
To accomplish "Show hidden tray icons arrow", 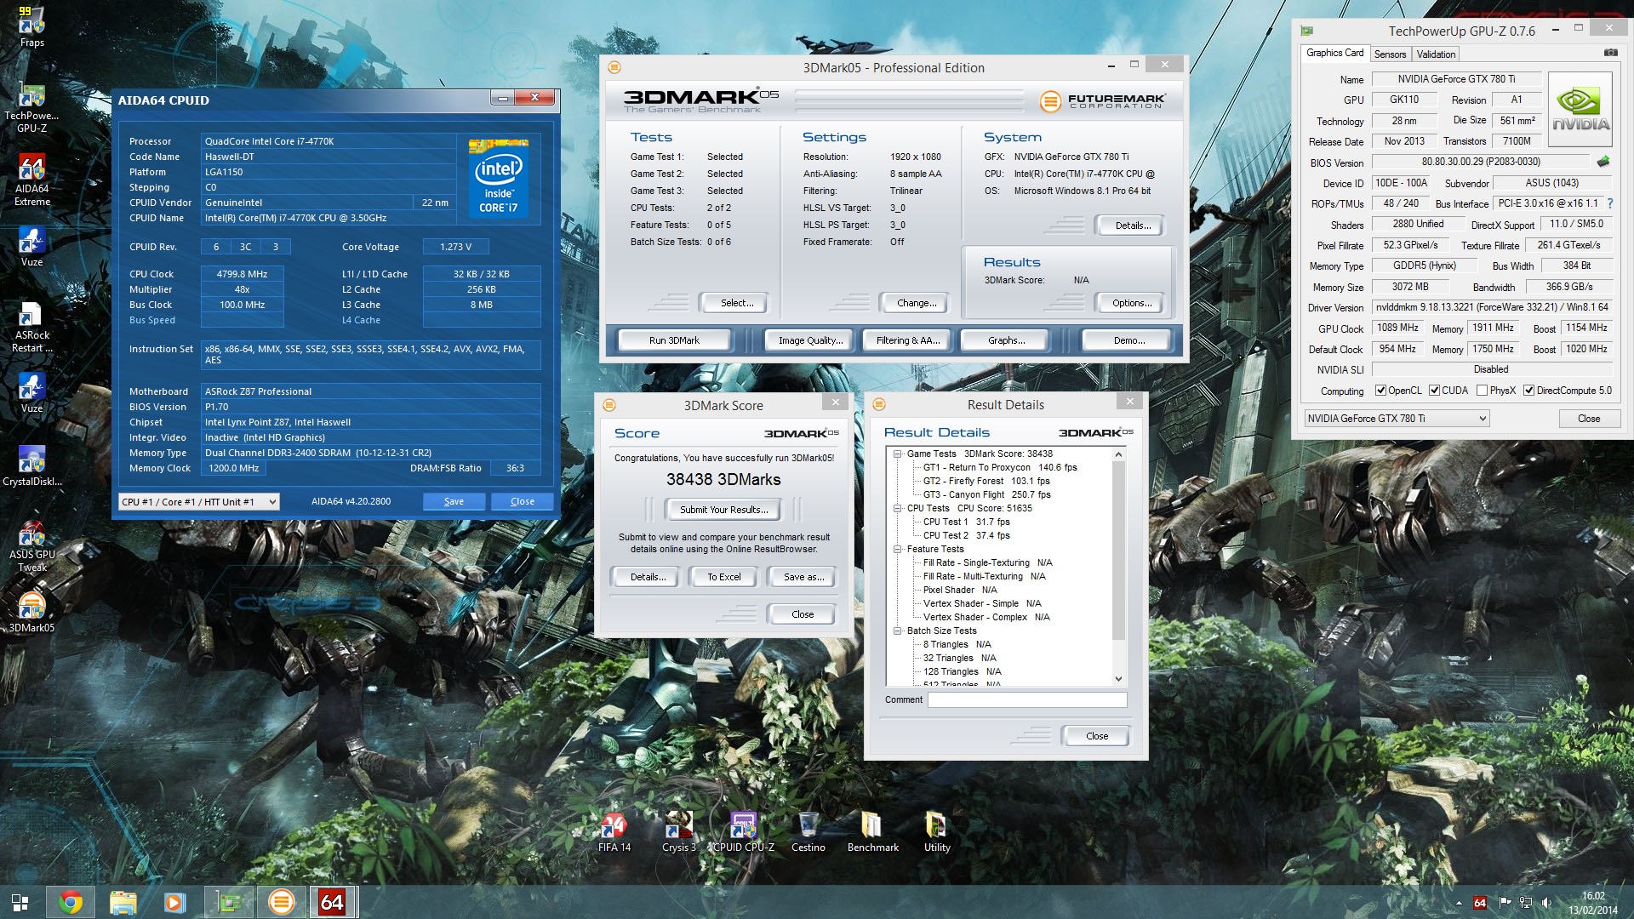I will pos(1459,904).
